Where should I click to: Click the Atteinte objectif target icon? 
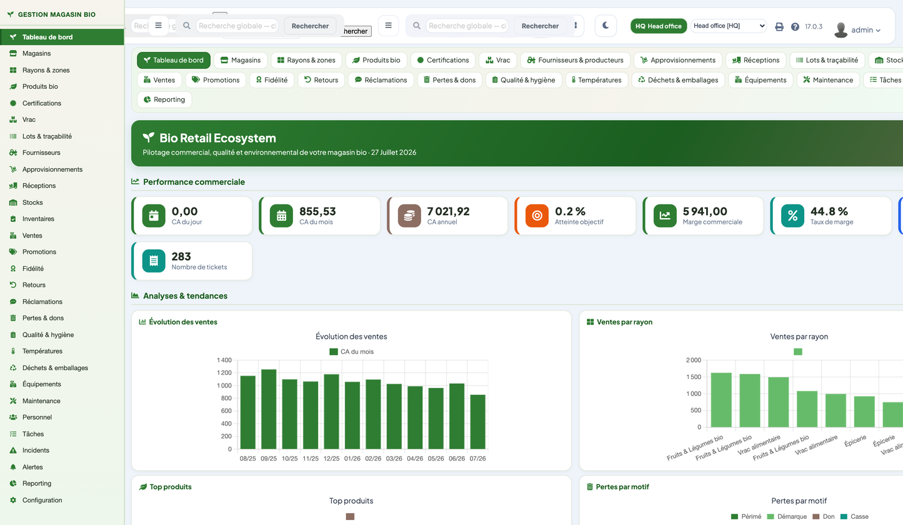537,216
